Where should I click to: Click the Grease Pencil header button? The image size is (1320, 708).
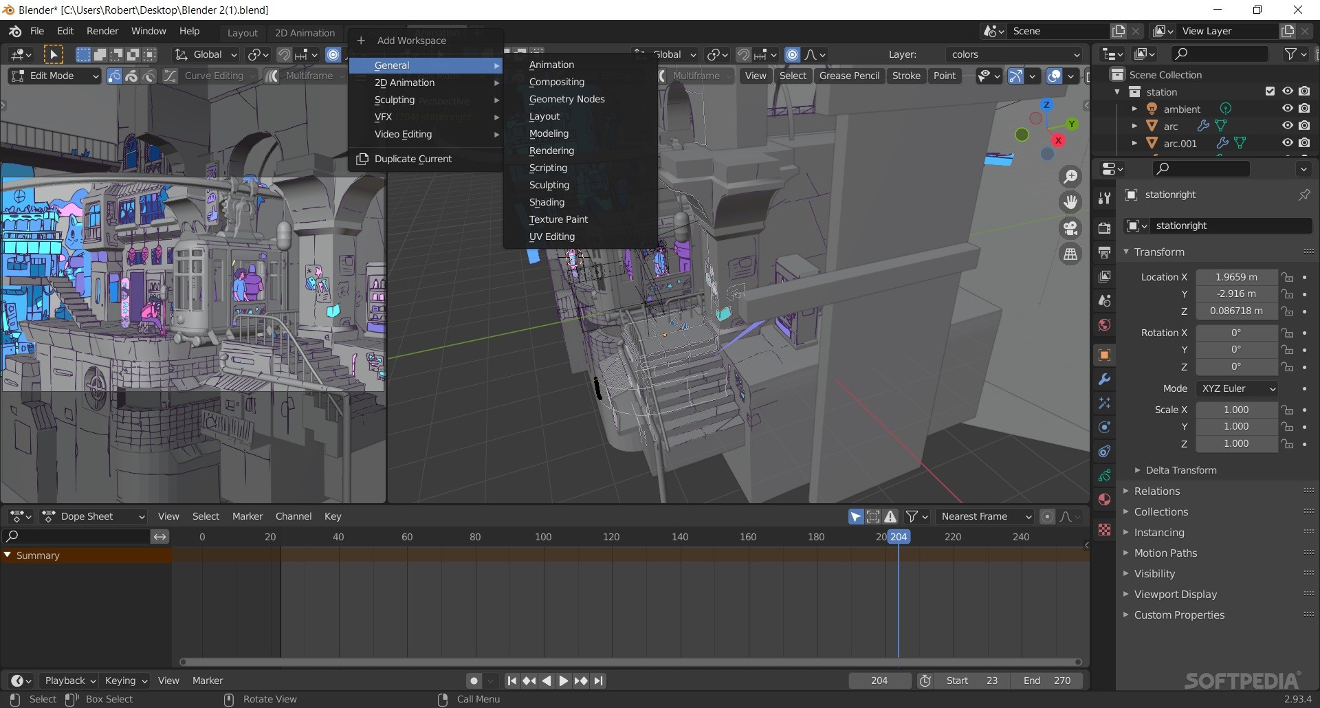[849, 76]
